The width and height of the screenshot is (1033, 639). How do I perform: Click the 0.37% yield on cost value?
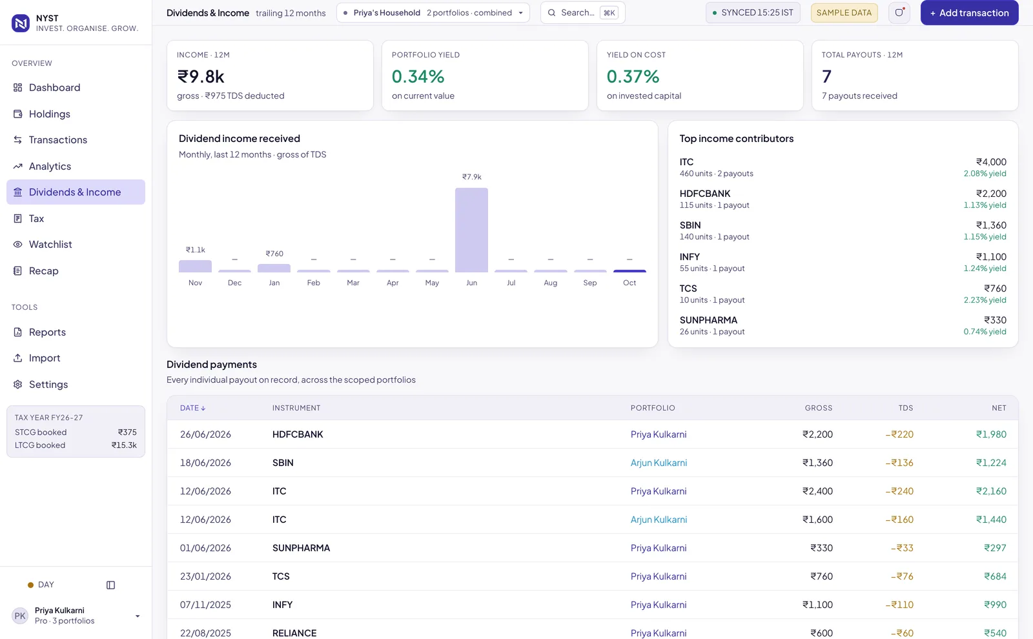tap(633, 77)
